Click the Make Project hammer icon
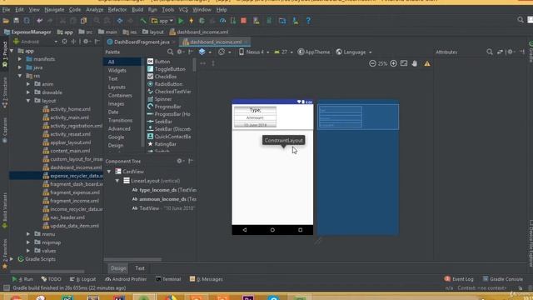533x300 pixels. (x=143, y=21)
